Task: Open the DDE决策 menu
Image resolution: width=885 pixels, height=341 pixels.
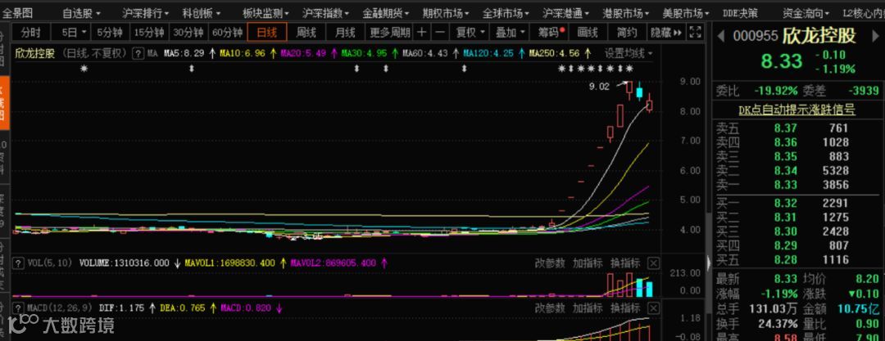Action: pyautogui.click(x=740, y=12)
